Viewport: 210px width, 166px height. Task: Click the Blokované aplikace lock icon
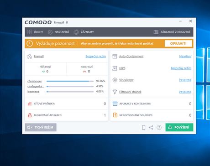(30, 115)
